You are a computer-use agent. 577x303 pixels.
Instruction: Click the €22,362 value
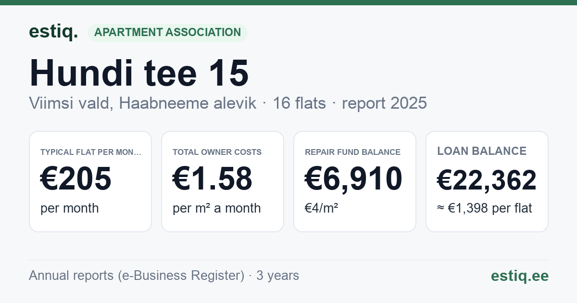tap(487, 180)
